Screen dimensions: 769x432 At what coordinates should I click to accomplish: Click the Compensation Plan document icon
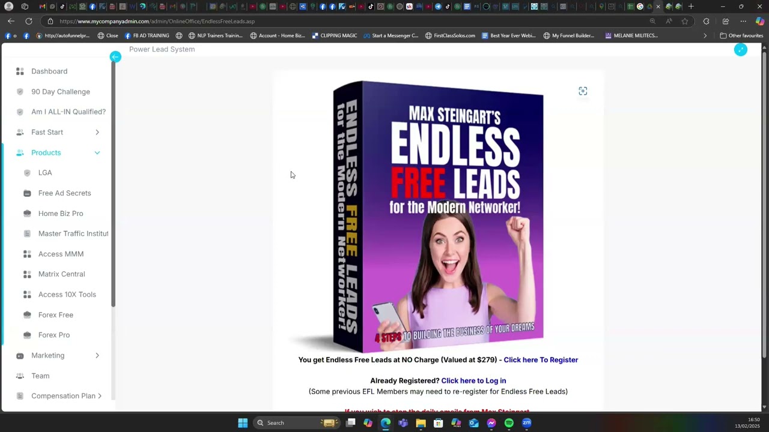click(x=20, y=396)
